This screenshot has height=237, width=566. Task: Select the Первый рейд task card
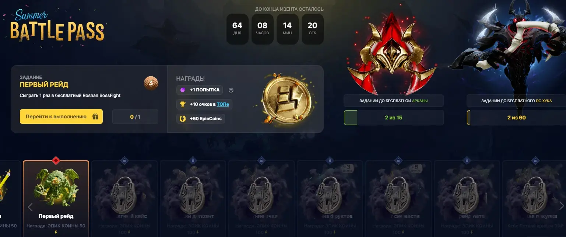[56, 199]
